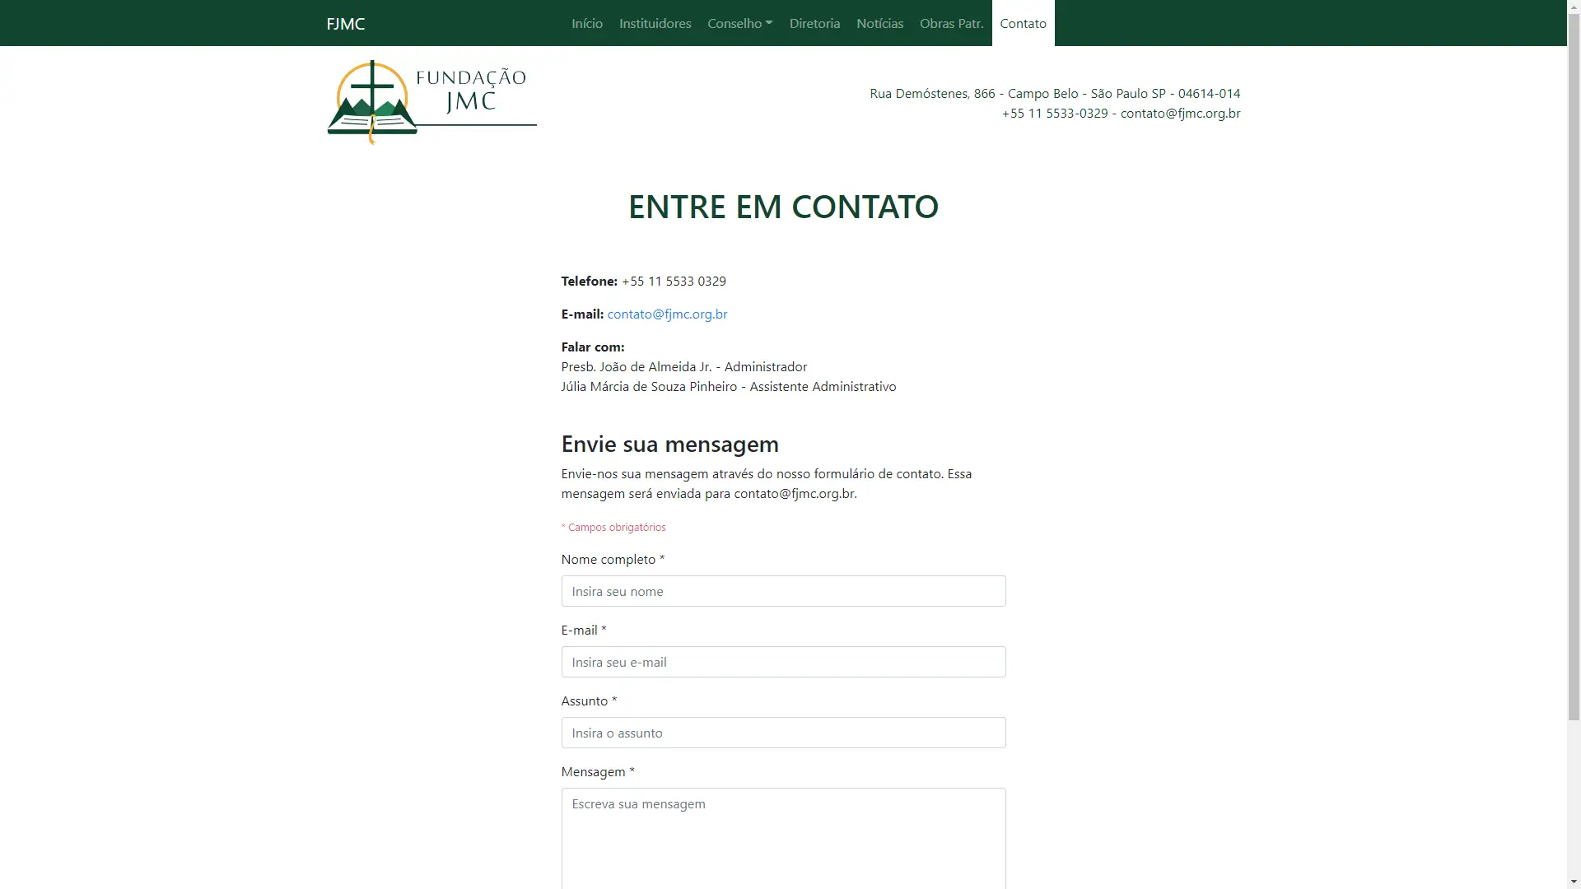Click the Envie sua mensagem heading
1581x889 pixels.
tap(669, 444)
